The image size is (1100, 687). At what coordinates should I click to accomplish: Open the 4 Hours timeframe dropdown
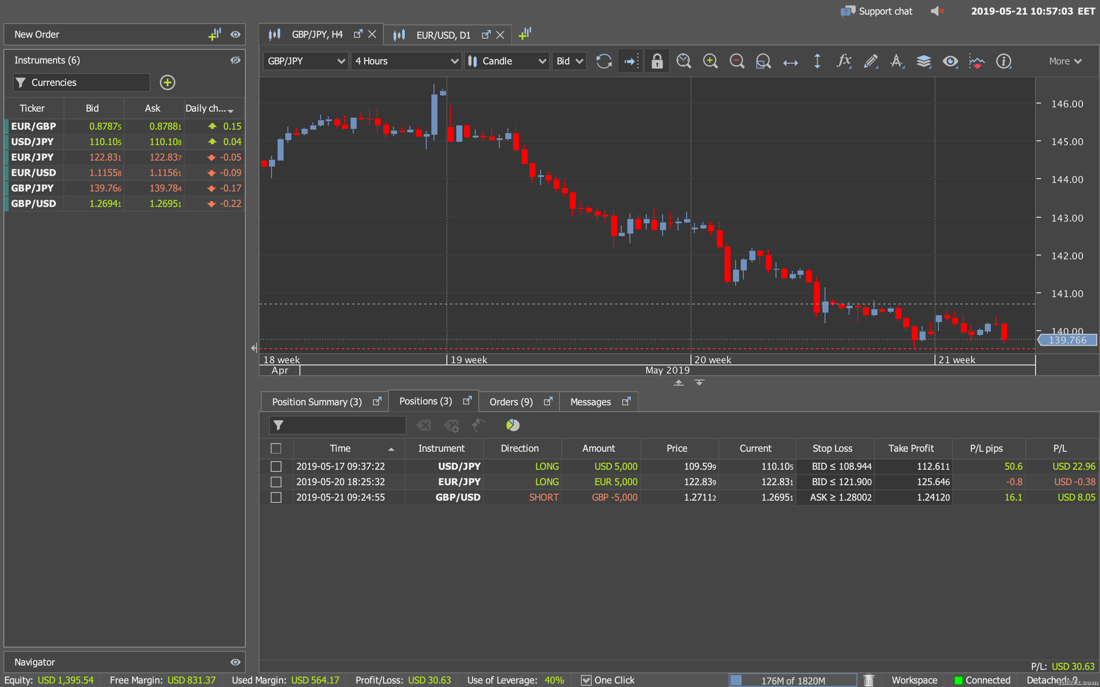[x=406, y=61]
